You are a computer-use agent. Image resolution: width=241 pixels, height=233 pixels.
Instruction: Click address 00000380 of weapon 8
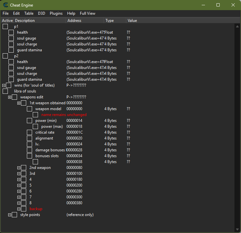pyautogui.click(x=74, y=203)
